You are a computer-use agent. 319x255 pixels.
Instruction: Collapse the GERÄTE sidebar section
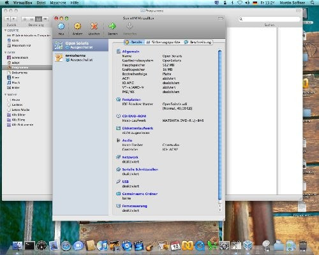6,31
